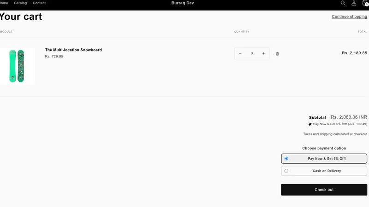Screen dimensions: 369x207
Task: Click the Rs. 729.95 unit price
Action: coord(54,56)
